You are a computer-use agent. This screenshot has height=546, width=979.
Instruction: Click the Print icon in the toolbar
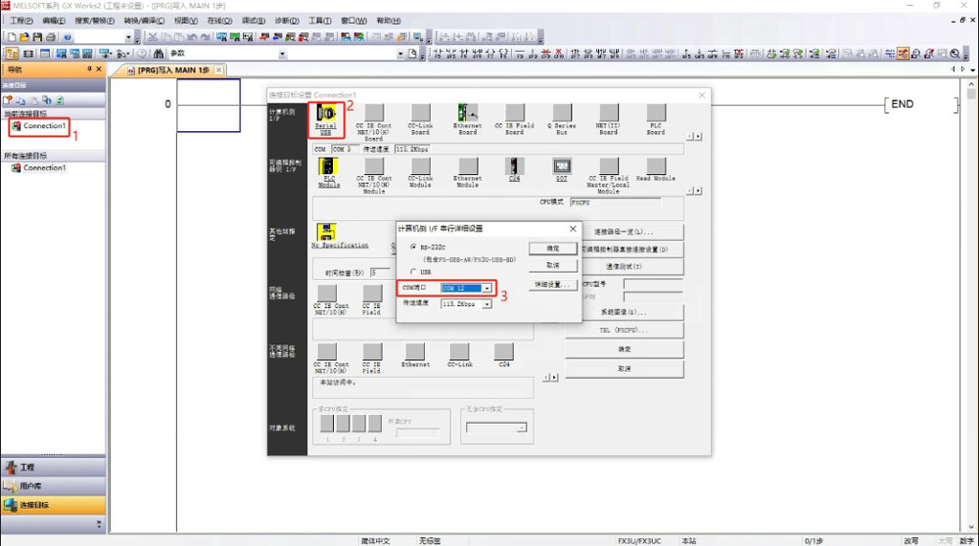pos(50,37)
